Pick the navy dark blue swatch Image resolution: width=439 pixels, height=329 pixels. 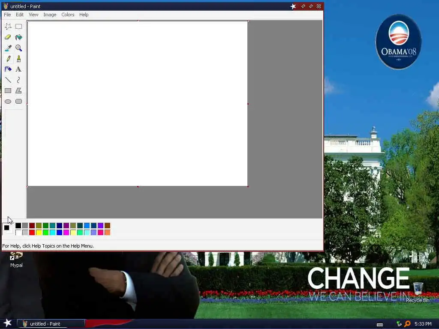59,225
